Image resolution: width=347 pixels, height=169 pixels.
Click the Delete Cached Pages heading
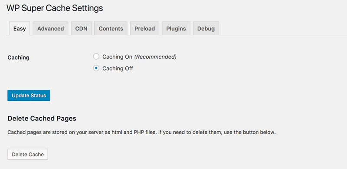(42, 119)
